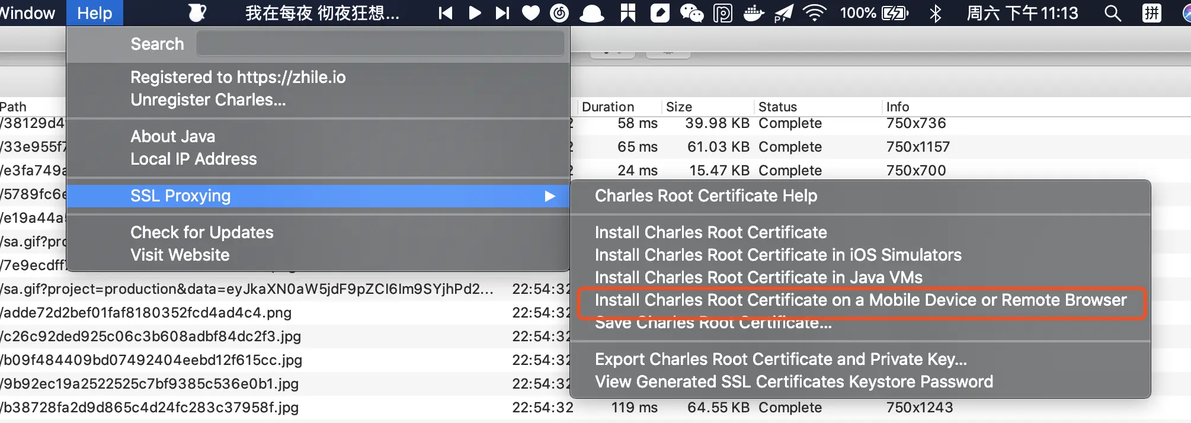Open the Help menu
Screen dimensions: 1191x423
94,13
